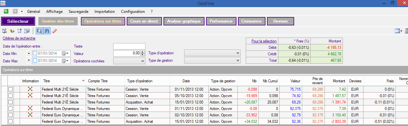The width and height of the screenshot is (408, 126).
Task: Click into the Texte search field
Action: 129,46
